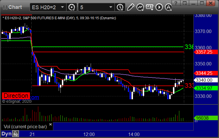Viewport: 219px width, 138px height.
Task: Click the circled A alerts icon
Action: 168,7
